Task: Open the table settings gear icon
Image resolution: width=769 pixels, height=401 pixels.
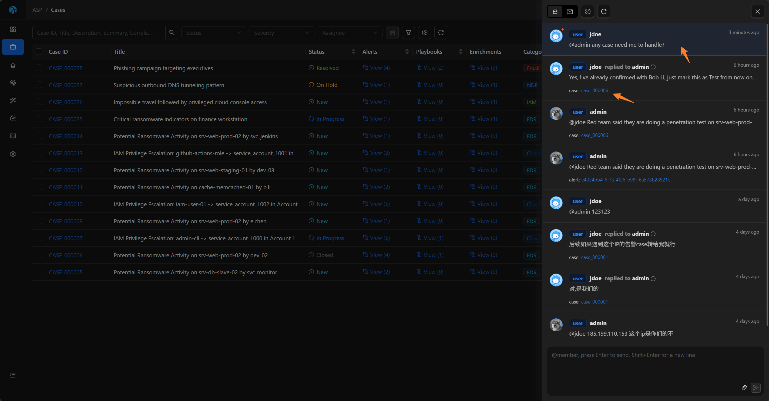Action: click(x=425, y=32)
